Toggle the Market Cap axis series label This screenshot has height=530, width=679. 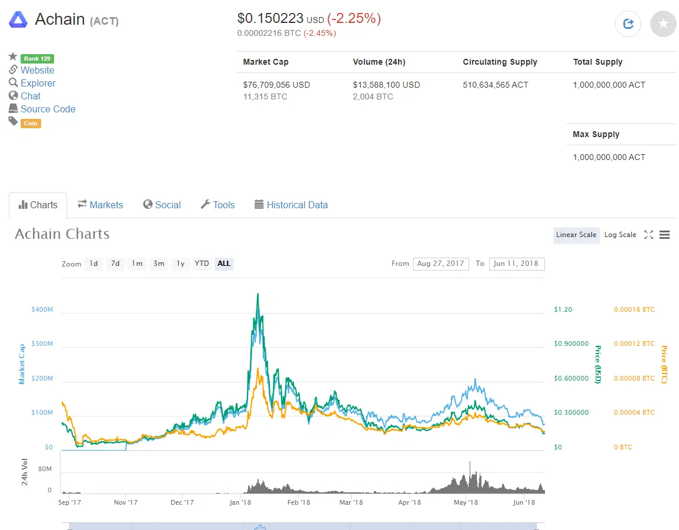coord(22,365)
